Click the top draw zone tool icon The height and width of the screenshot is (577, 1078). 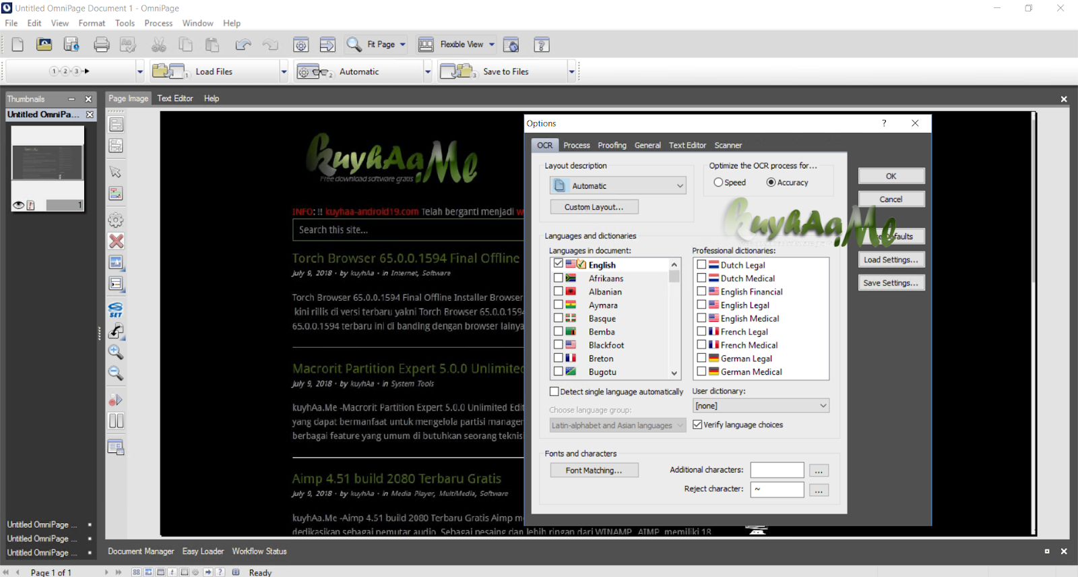click(116, 125)
